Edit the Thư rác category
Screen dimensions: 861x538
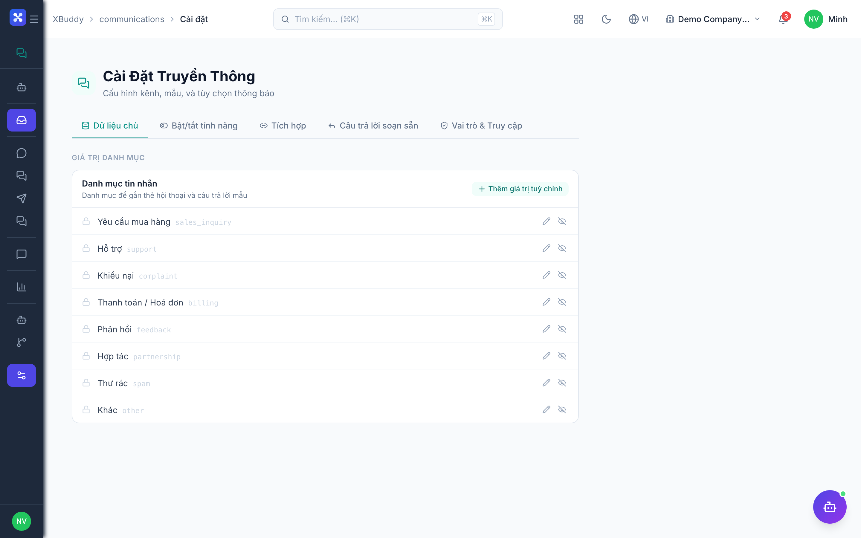pos(546,383)
